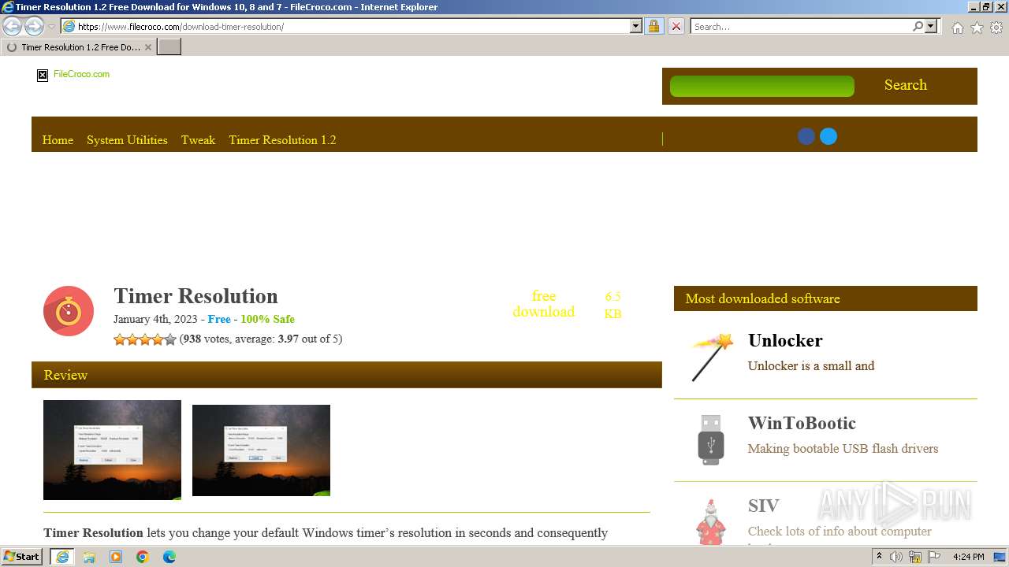Open the Action Center flag icon
This screenshot has height=567, width=1009.
[x=934, y=557]
